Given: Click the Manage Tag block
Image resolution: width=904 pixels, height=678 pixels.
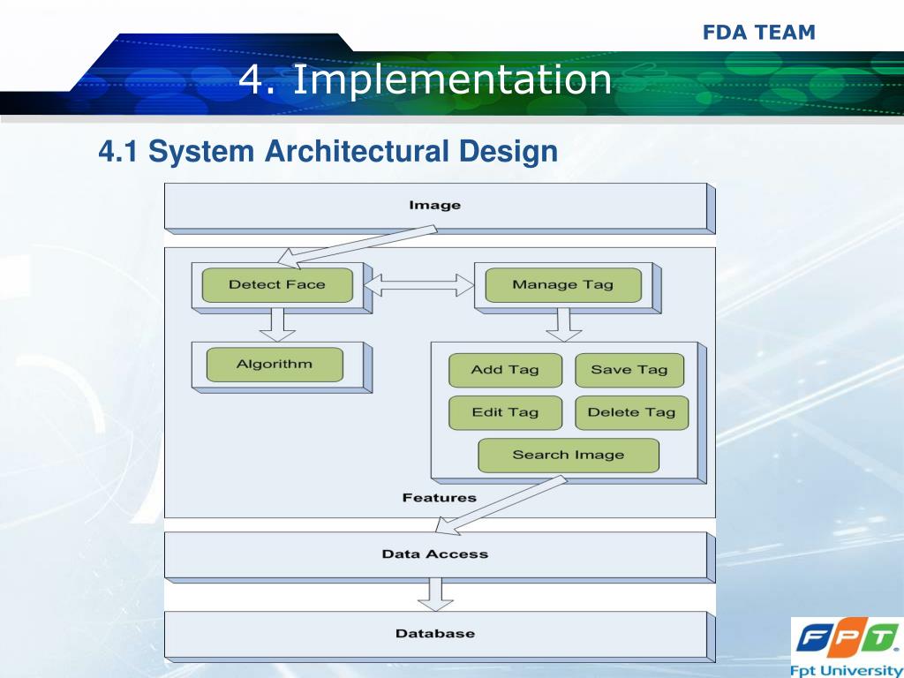Looking at the screenshot, I should tap(563, 285).
